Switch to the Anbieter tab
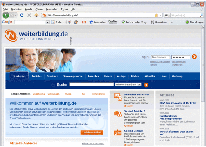The image size is (206, 147). point(36,76)
